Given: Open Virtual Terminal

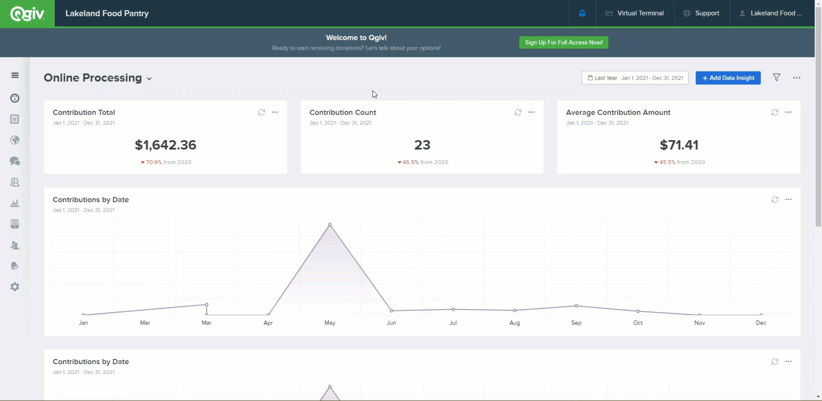Looking at the screenshot, I should [635, 13].
